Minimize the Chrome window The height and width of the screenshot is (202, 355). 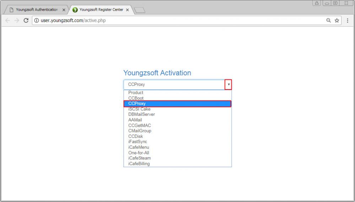[x=327, y=3]
